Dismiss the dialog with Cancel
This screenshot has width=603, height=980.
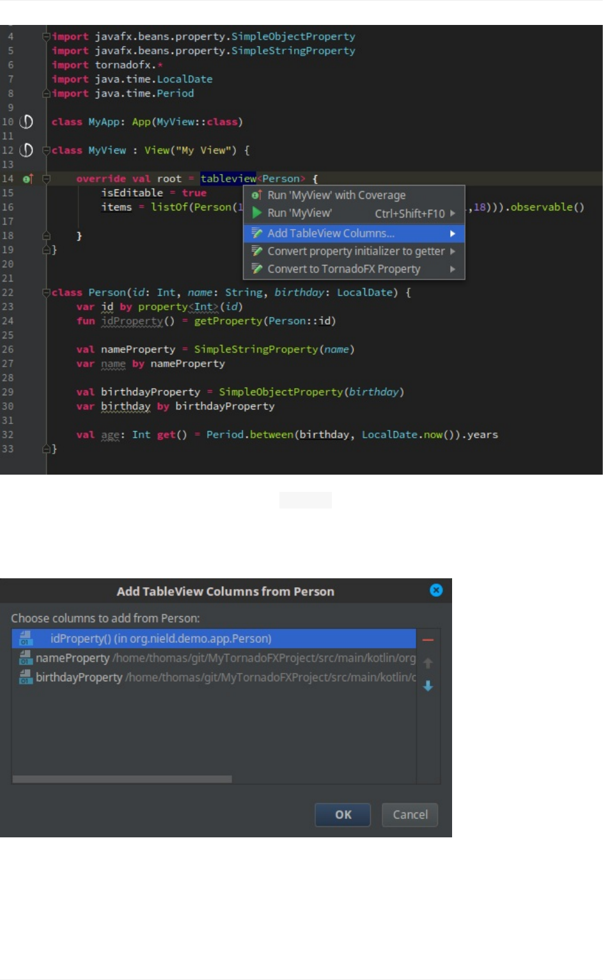point(410,815)
